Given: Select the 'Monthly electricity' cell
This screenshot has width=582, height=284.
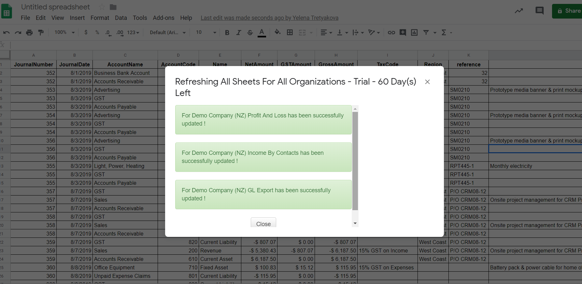Looking at the screenshot, I should [536, 166].
